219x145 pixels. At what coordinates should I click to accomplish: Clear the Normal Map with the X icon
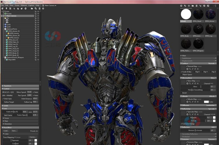click(x=198, y=69)
